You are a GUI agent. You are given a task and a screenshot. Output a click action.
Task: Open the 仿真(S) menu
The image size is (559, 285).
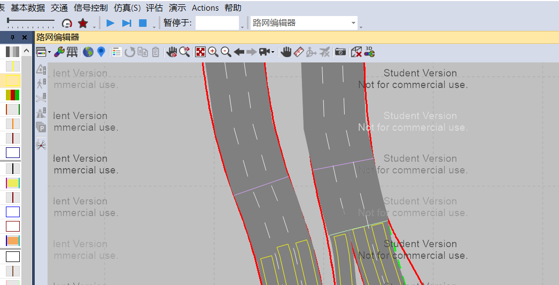127,8
